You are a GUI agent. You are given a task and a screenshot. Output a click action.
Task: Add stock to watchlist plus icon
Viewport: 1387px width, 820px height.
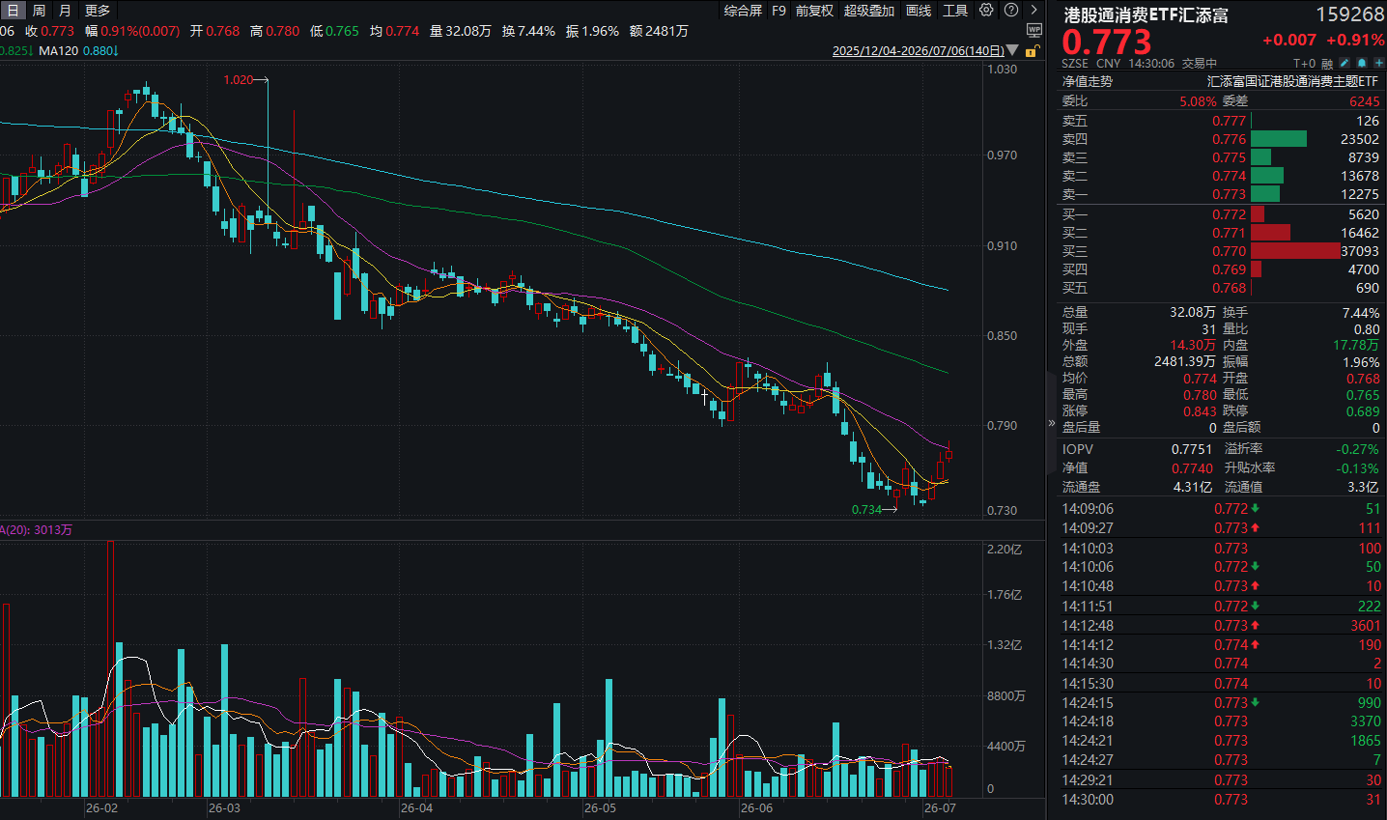[1379, 63]
